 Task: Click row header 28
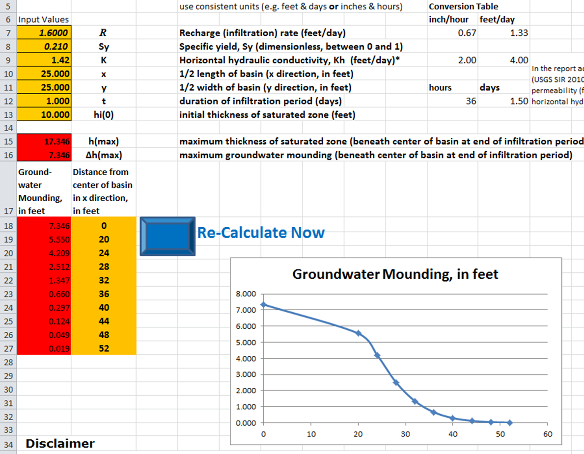click(8, 363)
